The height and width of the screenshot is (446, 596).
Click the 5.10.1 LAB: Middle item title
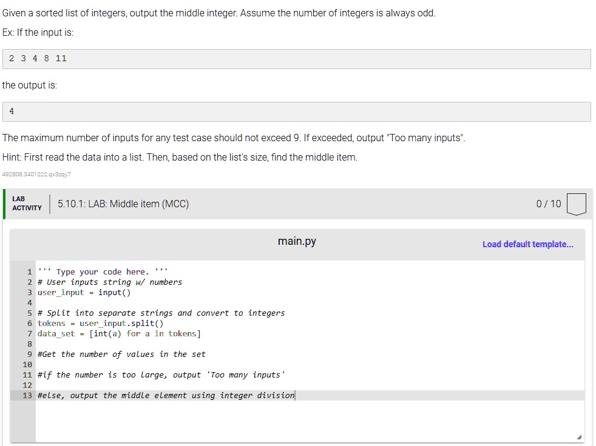pyautogui.click(x=123, y=204)
